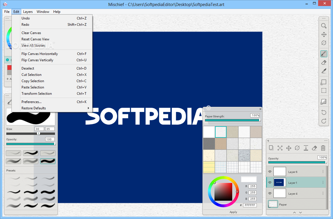Hide Layer 6 using its eye icon

click(270, 172)
